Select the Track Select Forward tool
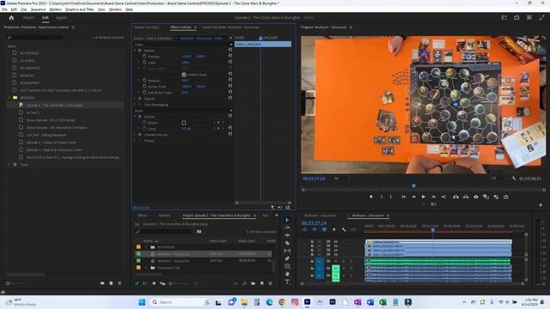Image resolution: width=550 pixels, height=309 pixels. tap(287, 227)
